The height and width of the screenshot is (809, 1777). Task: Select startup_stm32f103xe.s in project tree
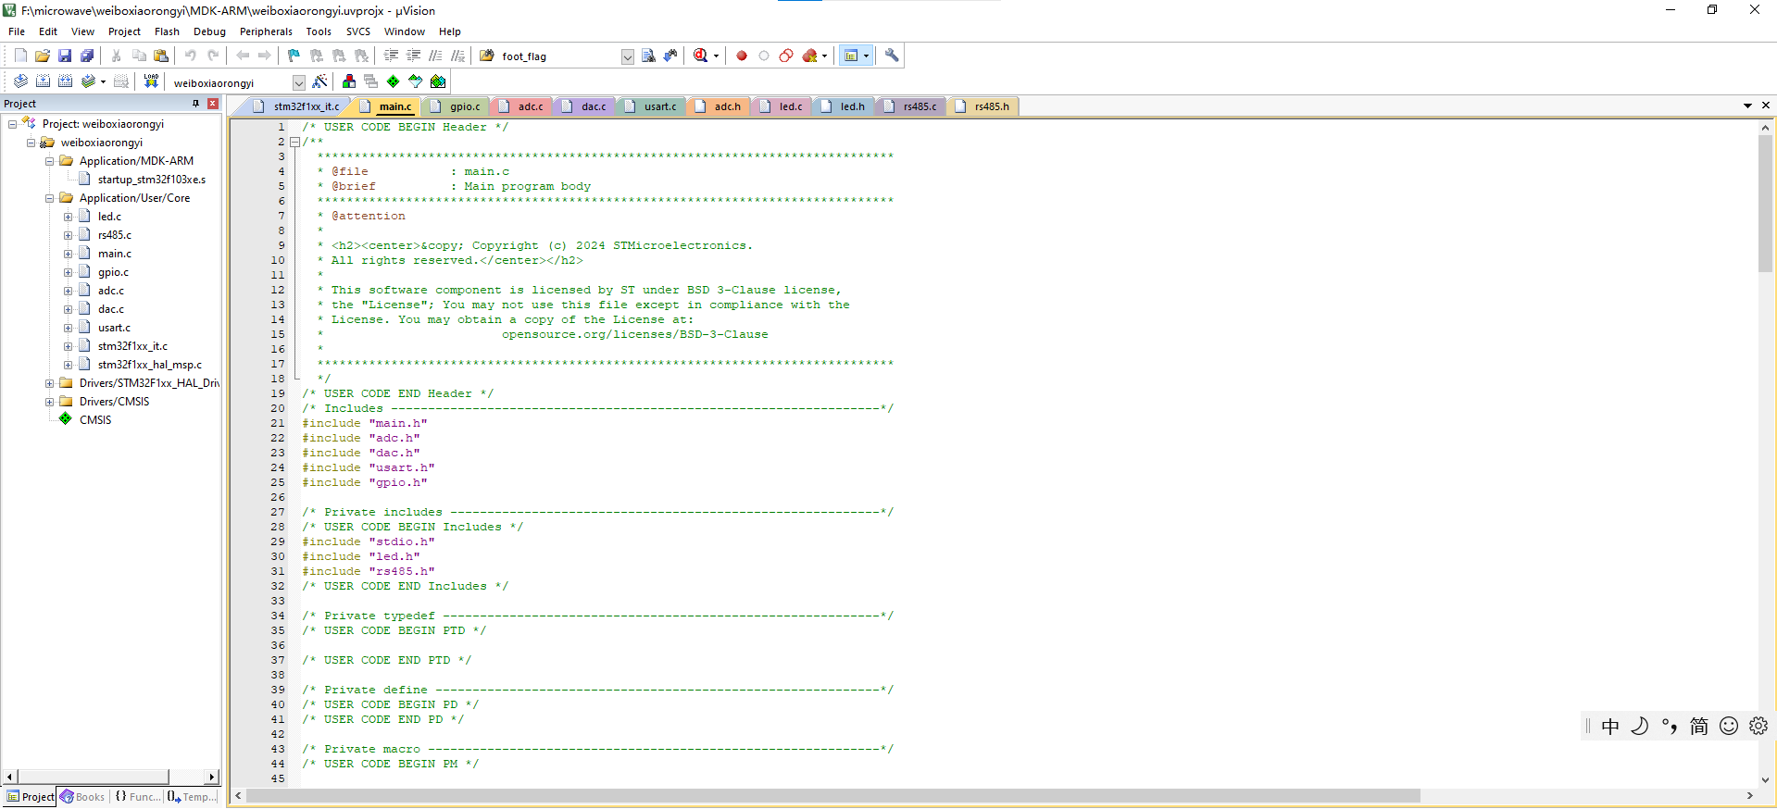[152, 180]
